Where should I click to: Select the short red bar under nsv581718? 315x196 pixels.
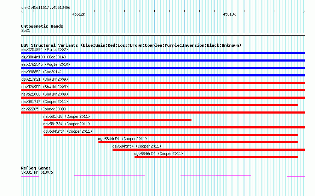pyautogui.click(x=117, y=120)
